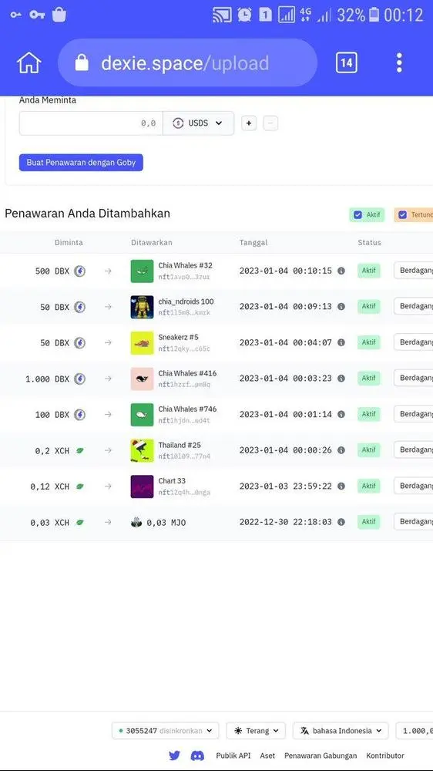Image resolution: width=433 pixels, height=771 pixels.
Task: Open the Twitter link in footer
Action: [174, 756]
